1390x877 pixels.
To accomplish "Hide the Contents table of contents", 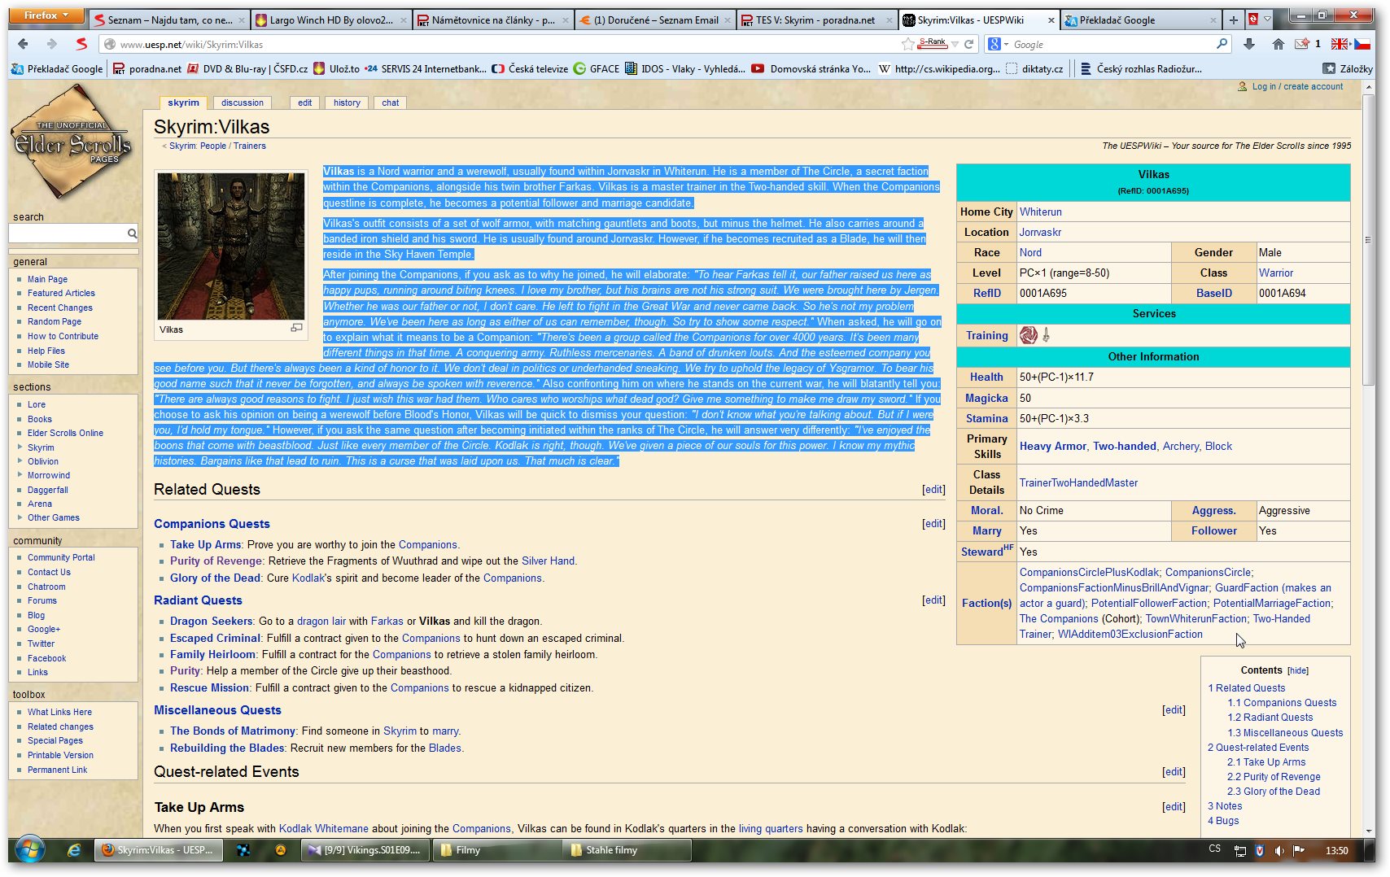I will (1298, 670).
